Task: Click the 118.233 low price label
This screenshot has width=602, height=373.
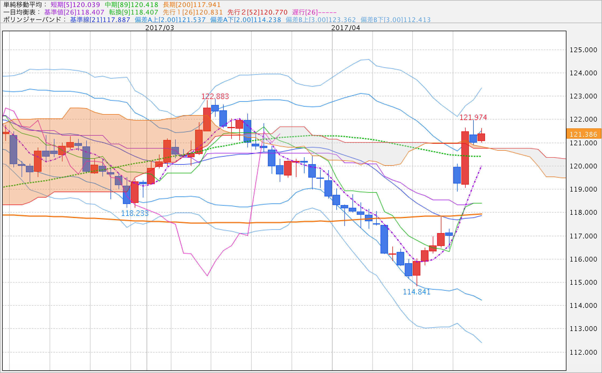Action: (x=135, y=213)
